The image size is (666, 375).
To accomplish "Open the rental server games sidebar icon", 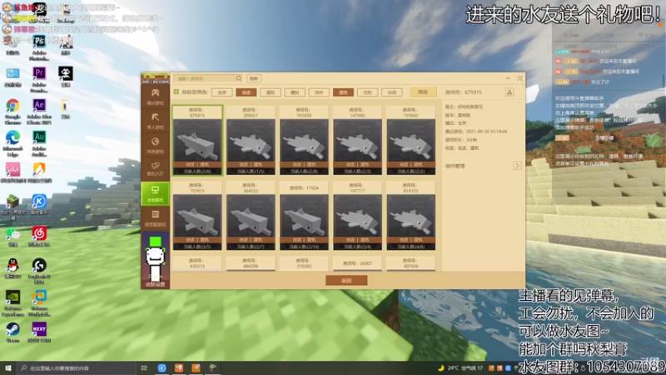I will pyautogui.click(x=155, y=217).
